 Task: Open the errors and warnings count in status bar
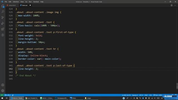point(8,95)
